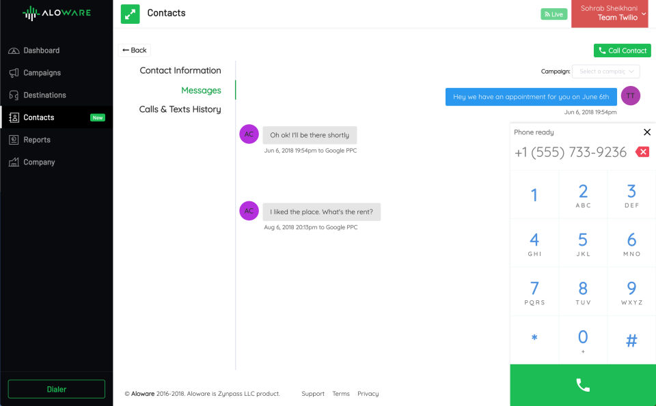Screen dimensions: 656x406
Task: Click the green expand arrows icon
Action: [130, 14]
